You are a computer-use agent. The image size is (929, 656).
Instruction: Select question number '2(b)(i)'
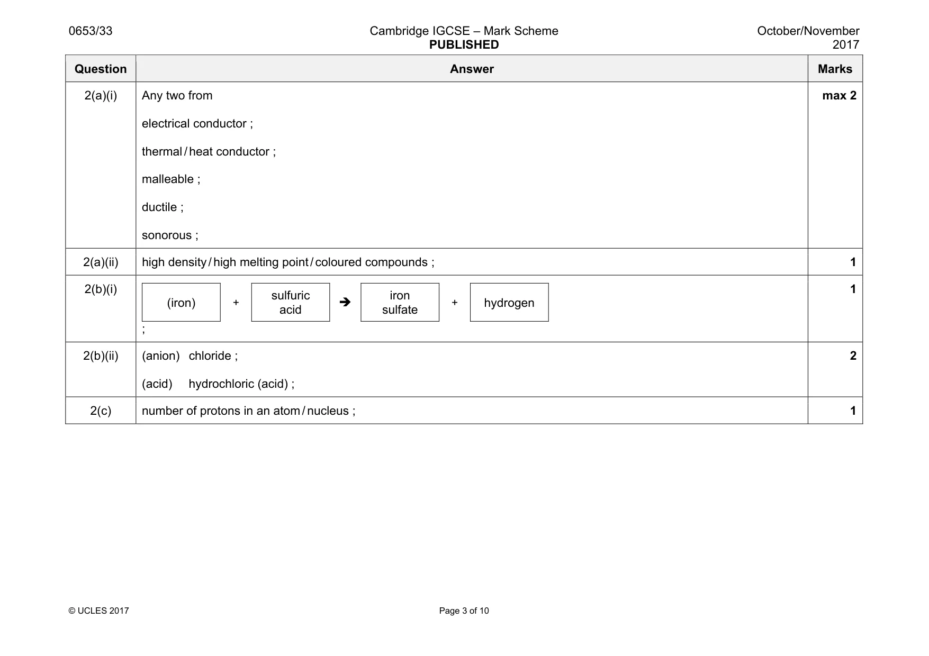tap(101, 289)
